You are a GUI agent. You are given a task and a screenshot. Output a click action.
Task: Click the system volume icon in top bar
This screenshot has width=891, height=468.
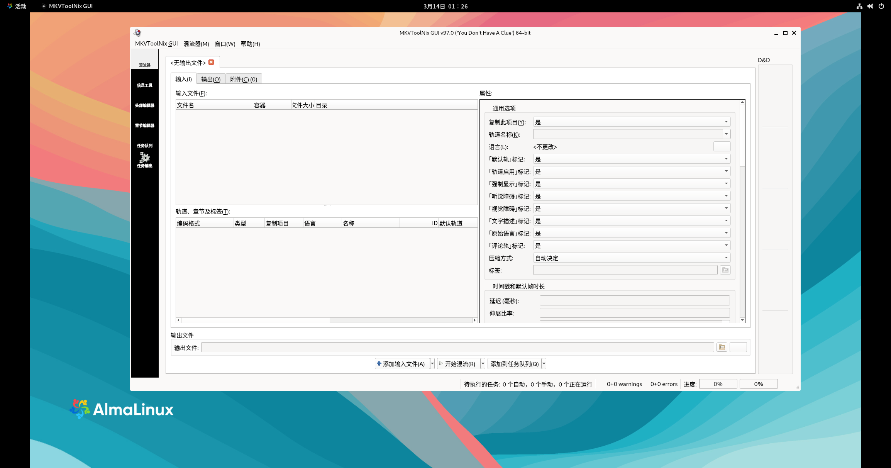coord(870,6)
